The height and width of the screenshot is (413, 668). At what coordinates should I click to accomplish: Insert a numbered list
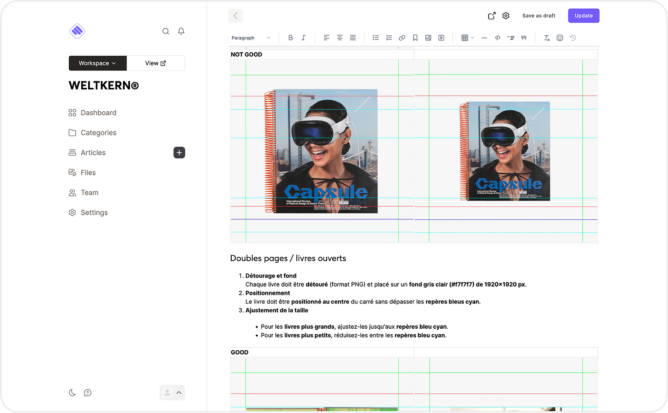click(x=389, y=38)
